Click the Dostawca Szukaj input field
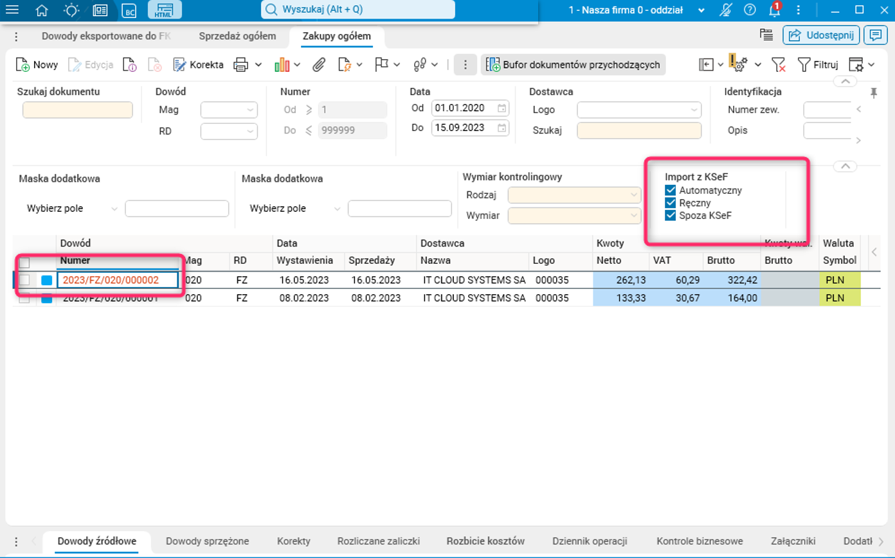This screenshot has width=895, height=558. tap(639, 130)
